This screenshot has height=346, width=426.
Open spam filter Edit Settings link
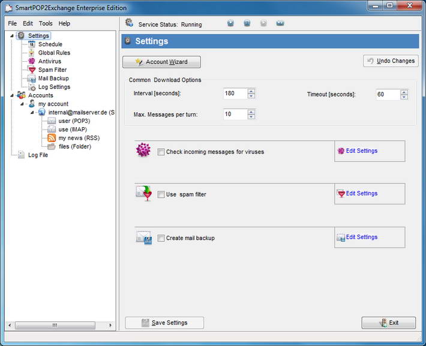(x=362, y=193)
